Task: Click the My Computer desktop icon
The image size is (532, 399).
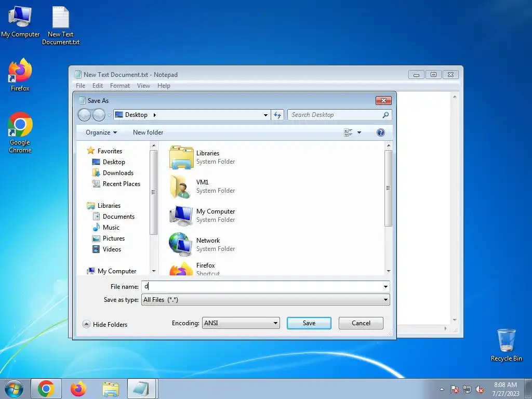Action: pyautogui.click(x=20, y=21)
